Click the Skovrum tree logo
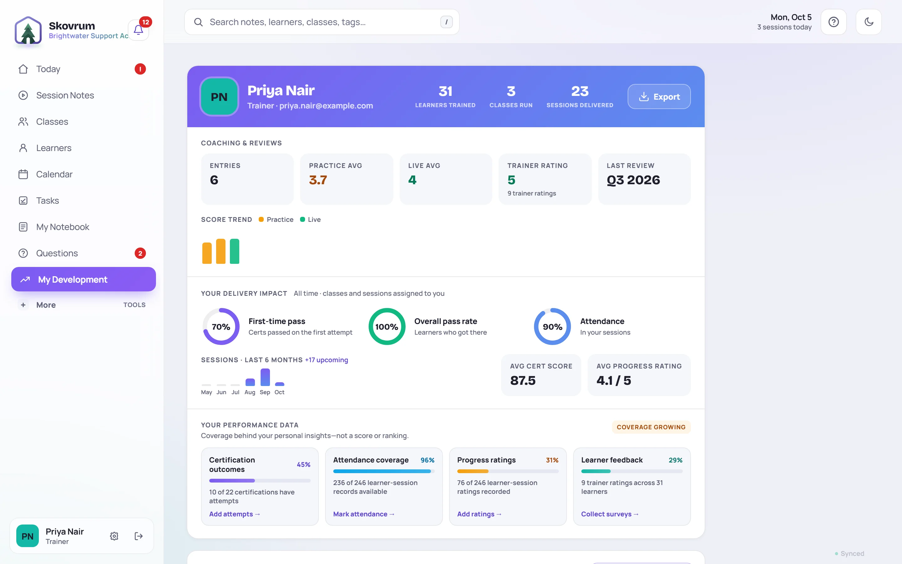 pos(28,30)
